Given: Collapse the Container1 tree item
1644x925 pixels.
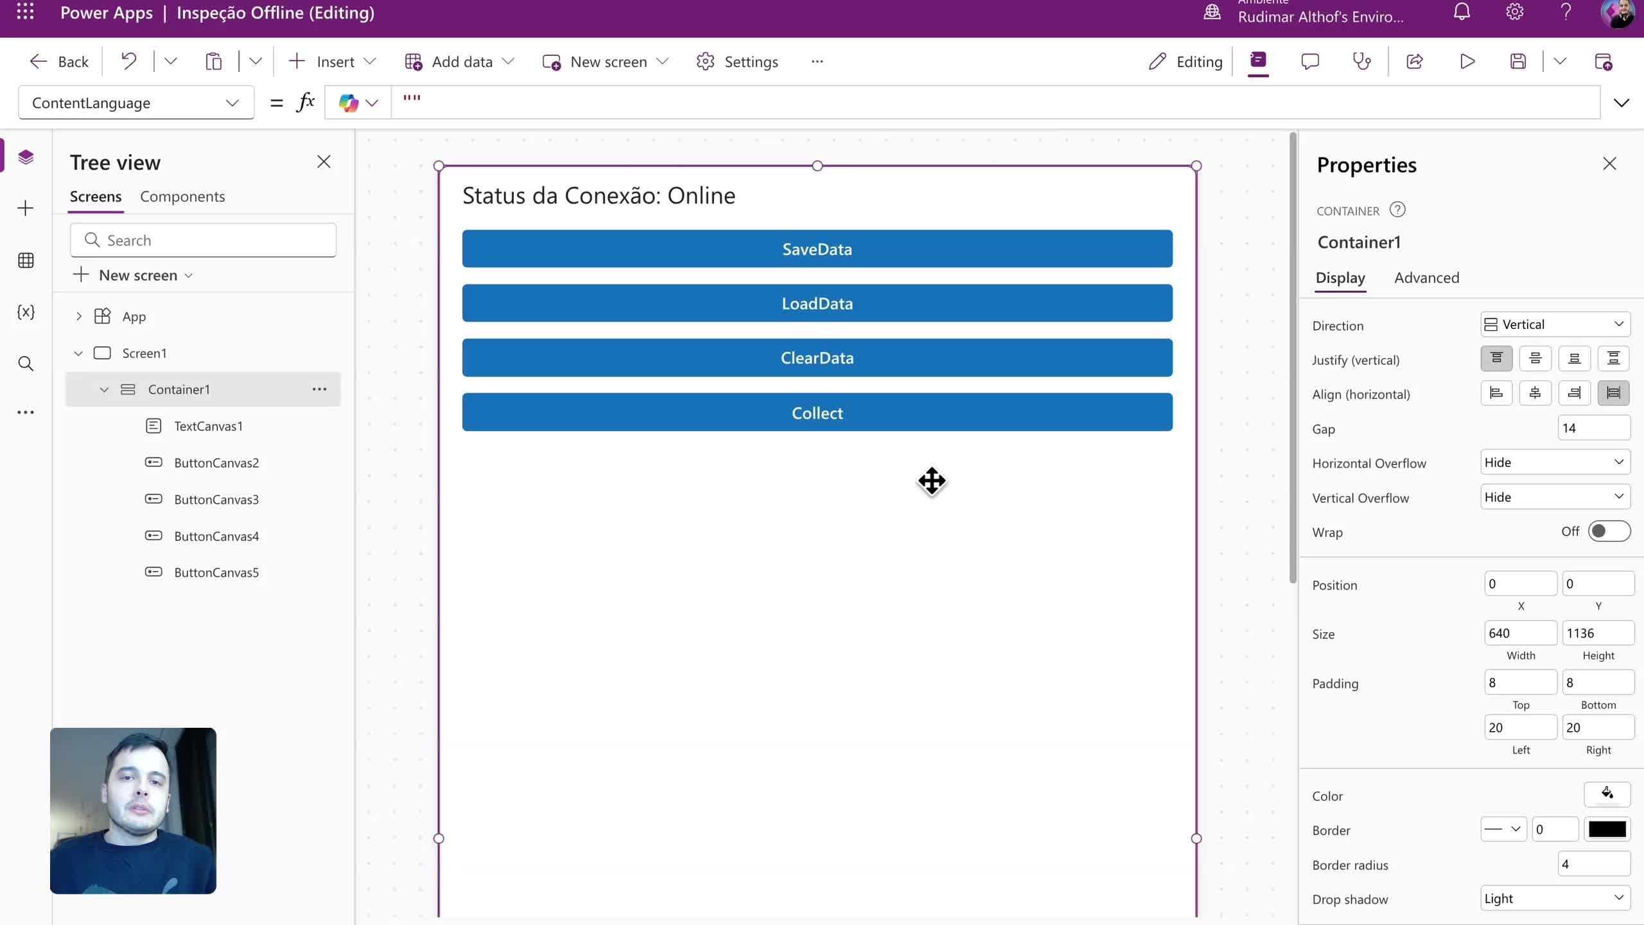Looking at the screenshot, I should 104,389.
